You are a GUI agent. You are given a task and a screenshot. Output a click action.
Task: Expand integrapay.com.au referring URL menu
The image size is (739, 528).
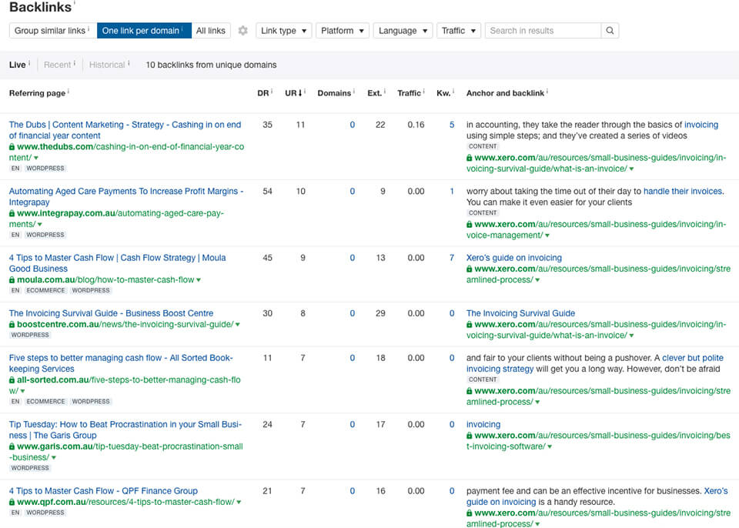(x=39, y=225)
